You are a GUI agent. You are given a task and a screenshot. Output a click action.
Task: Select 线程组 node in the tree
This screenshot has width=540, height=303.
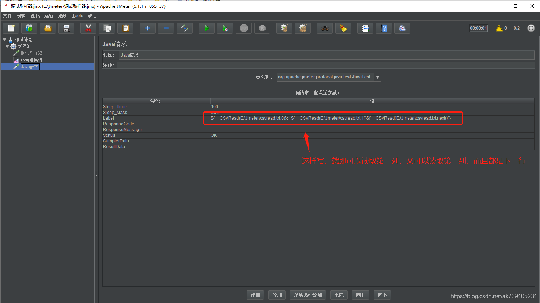coord(24,46)
